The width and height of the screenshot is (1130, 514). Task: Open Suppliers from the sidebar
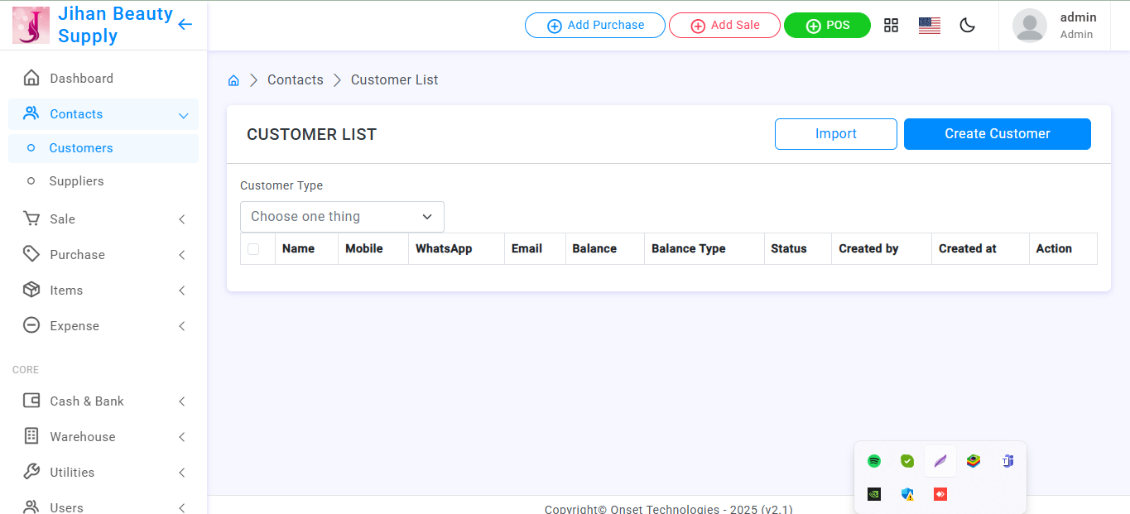[76, 181]
